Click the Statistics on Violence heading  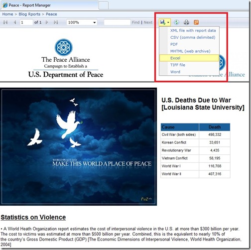pyautogui.click(x=33, y=217)
